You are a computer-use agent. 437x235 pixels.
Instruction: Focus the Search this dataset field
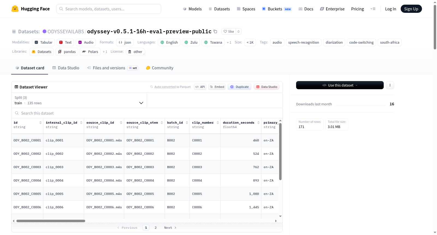point(147,113)
